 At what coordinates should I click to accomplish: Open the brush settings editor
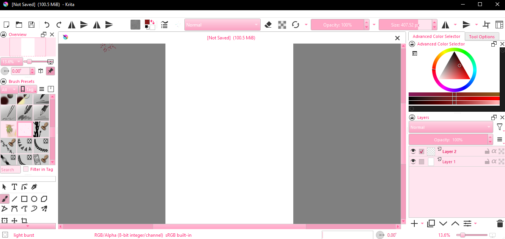point(164,25)
